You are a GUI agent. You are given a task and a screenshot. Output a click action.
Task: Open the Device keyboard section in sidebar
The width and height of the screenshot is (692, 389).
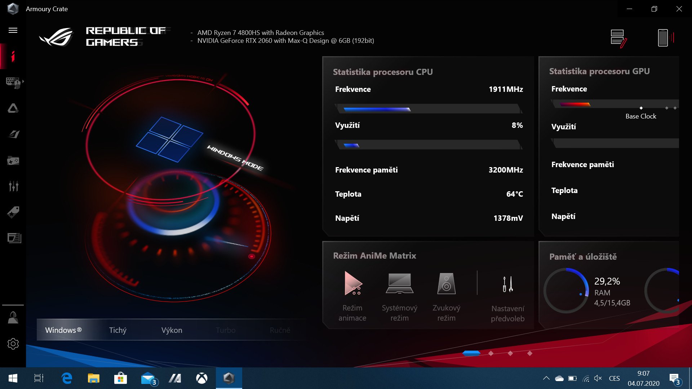pos(14,82)
